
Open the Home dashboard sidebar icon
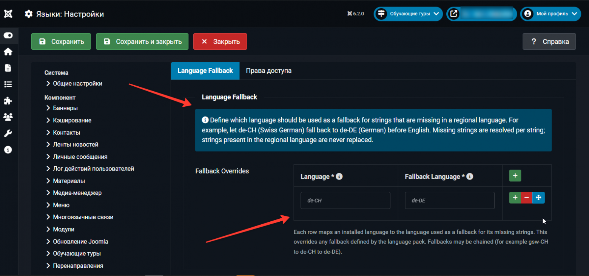point(8,52)
